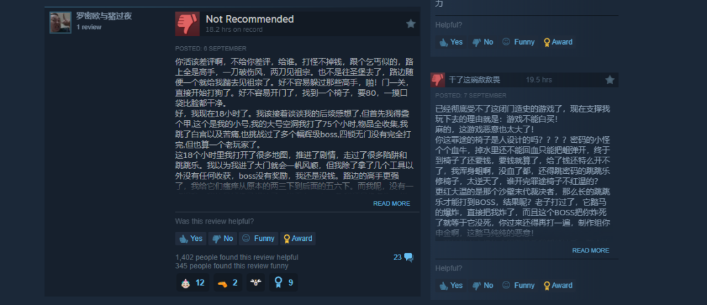Image resolution: width=707 pixels, height=305 pixels.
Task: Open reviewer 罗密欧与猪过夜 avatar
Action: [61, 23]
